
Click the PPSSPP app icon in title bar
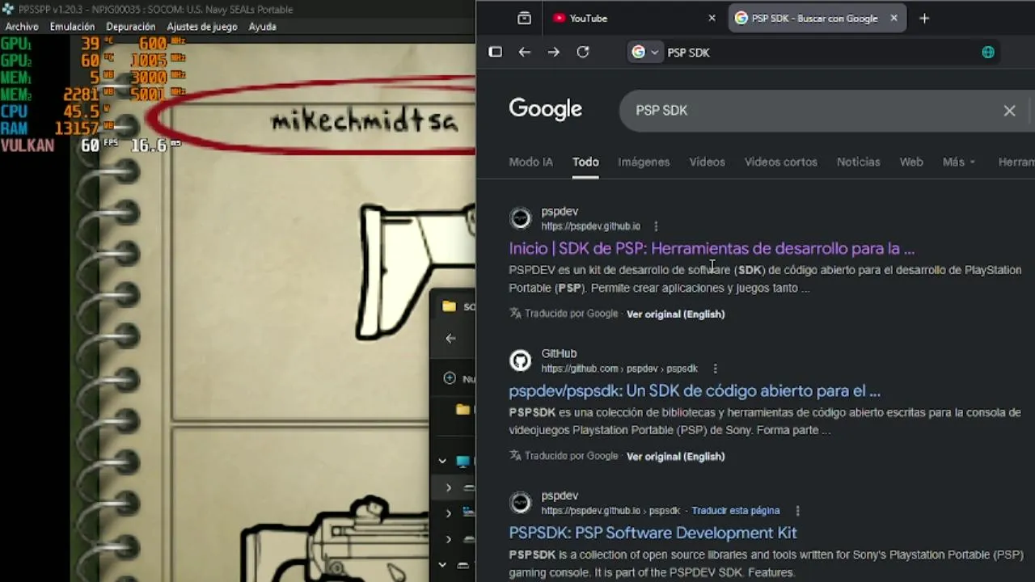tap(9, 10)
